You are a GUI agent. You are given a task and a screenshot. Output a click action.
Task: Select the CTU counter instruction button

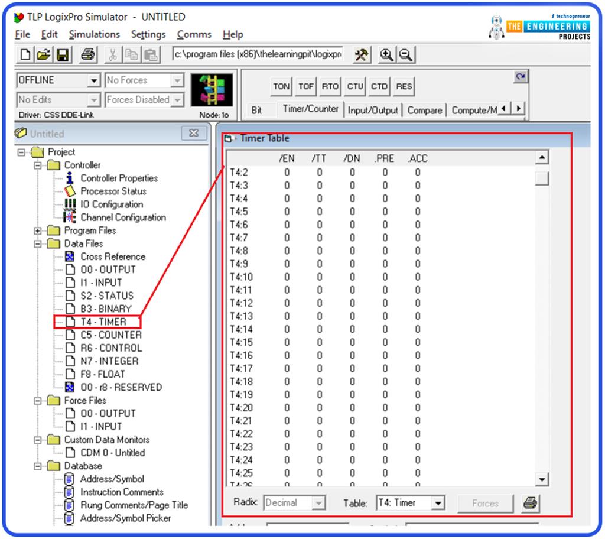coord(354,86)
